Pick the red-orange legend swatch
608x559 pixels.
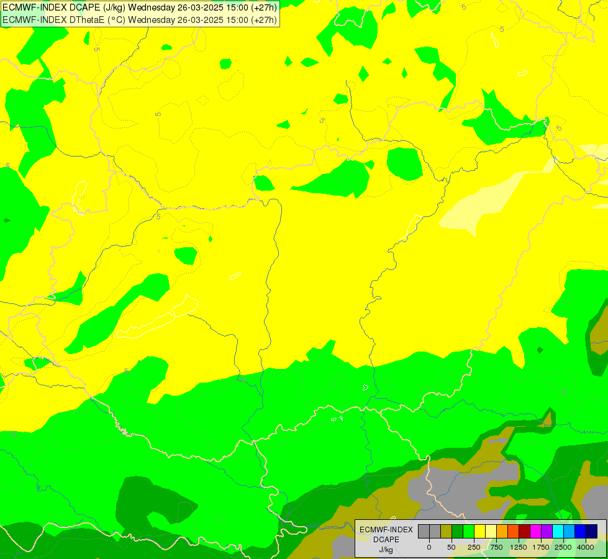(514, 531)
